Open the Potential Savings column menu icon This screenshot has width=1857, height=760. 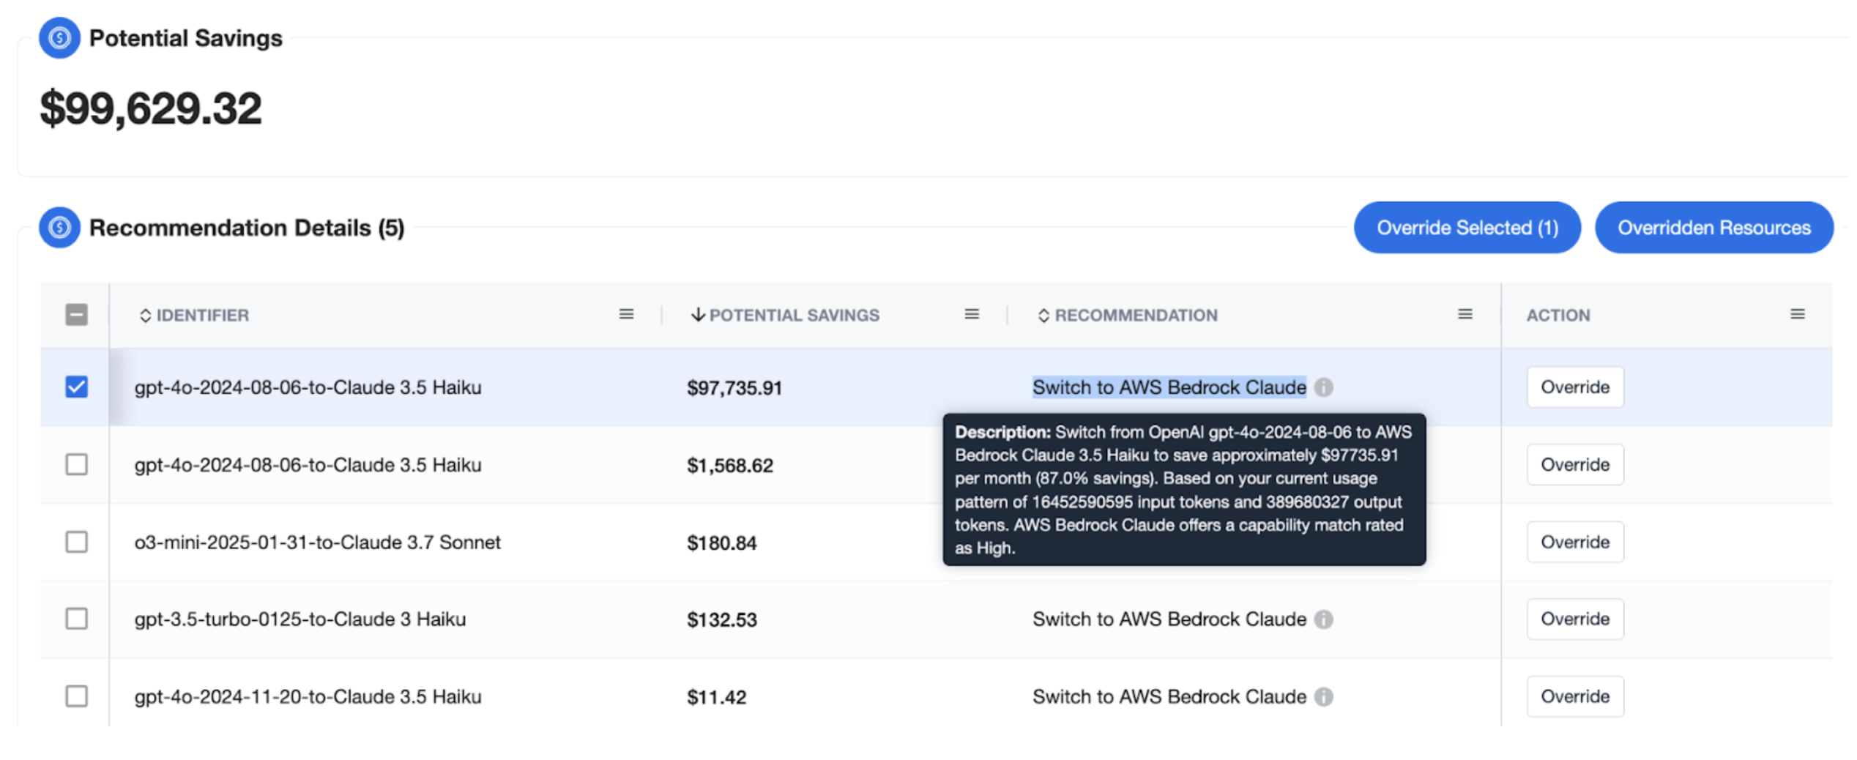(972, 314)
